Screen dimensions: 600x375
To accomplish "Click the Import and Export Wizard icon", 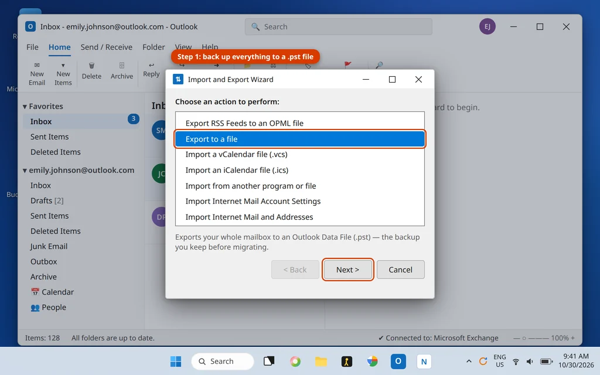I will click(178, 79).
